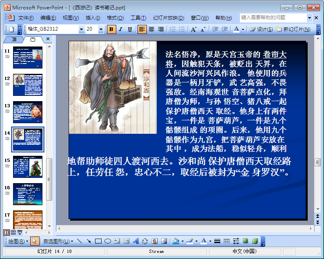Screen dimensions: 324x259
Task: Switch to Slides tab in left pane
Action: (x=33, y=39)
